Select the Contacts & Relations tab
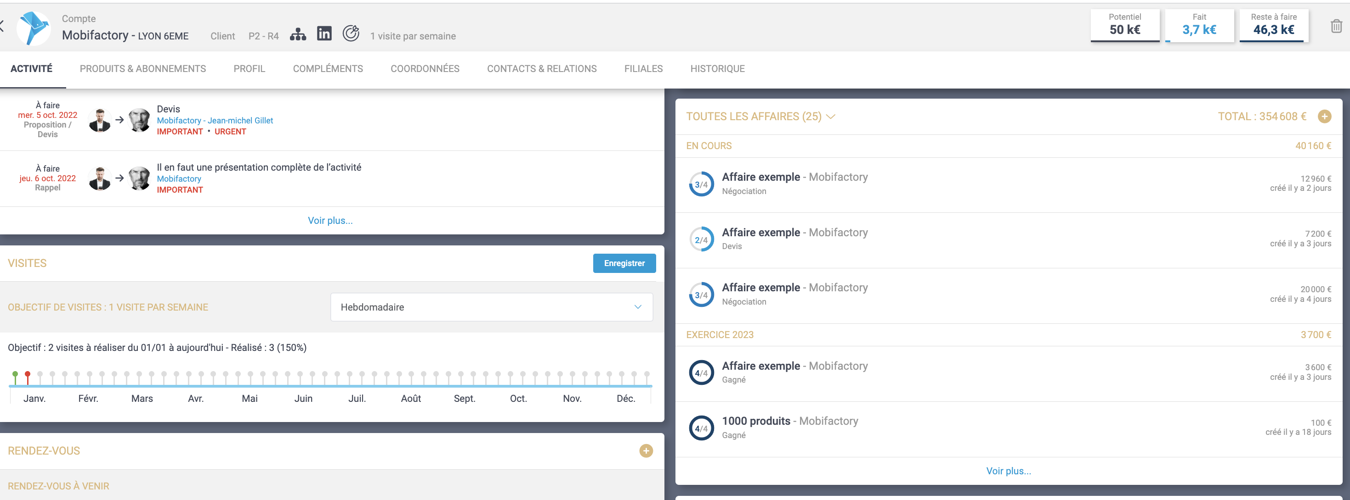Image resolution: width=1350 pixels, height=500 pixels. pyautogui.click(x=541, y=68)
